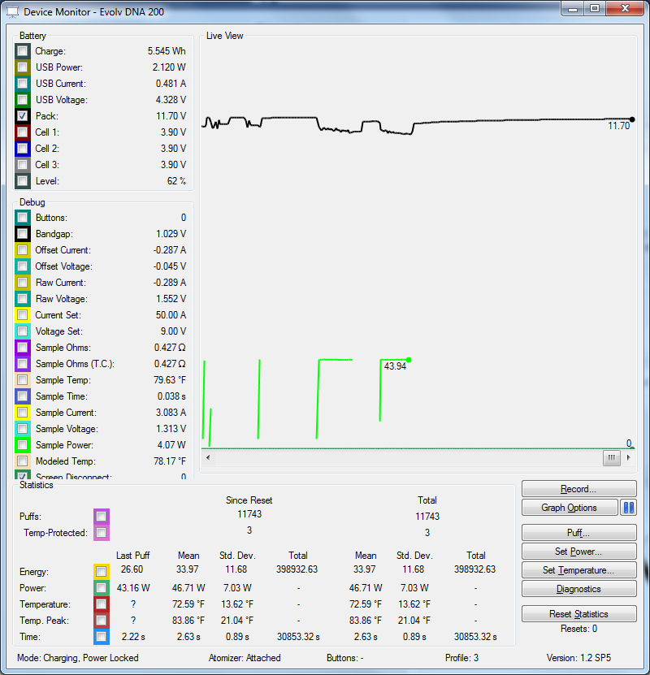This screenshot has width=650, height=675.
Task: Open Diagnostics
Action: tap(578, 588)
